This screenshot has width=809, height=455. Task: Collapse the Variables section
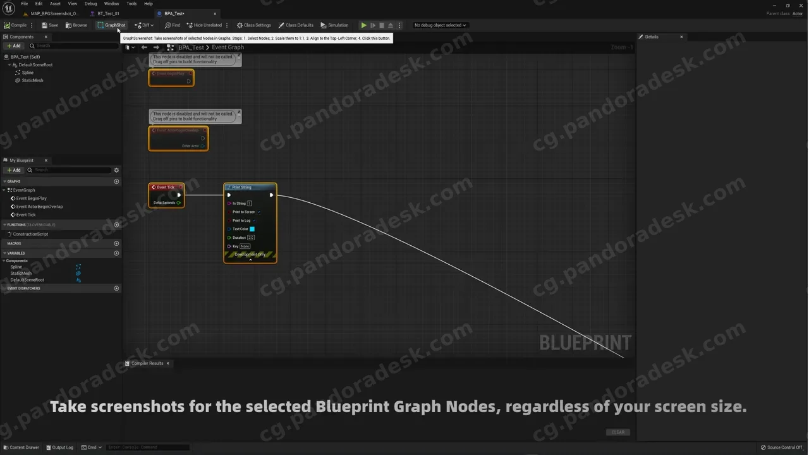[5, 253]
